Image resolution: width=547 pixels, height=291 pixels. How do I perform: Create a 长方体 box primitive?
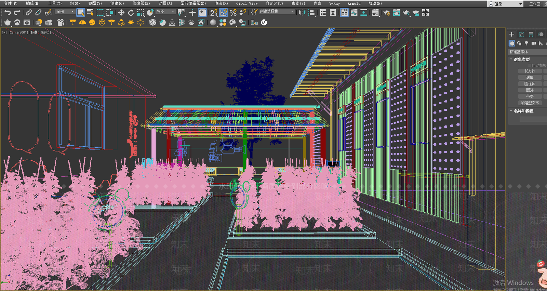(530, 71)
